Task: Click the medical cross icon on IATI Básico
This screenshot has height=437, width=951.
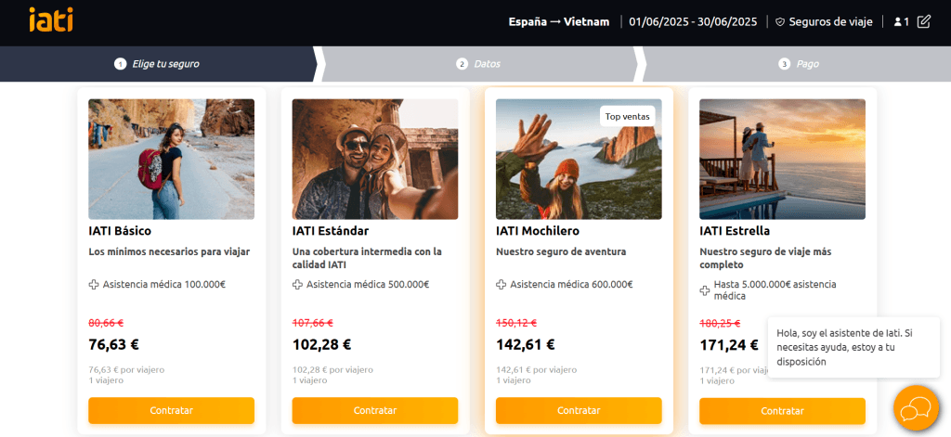Action: [94, 284]
